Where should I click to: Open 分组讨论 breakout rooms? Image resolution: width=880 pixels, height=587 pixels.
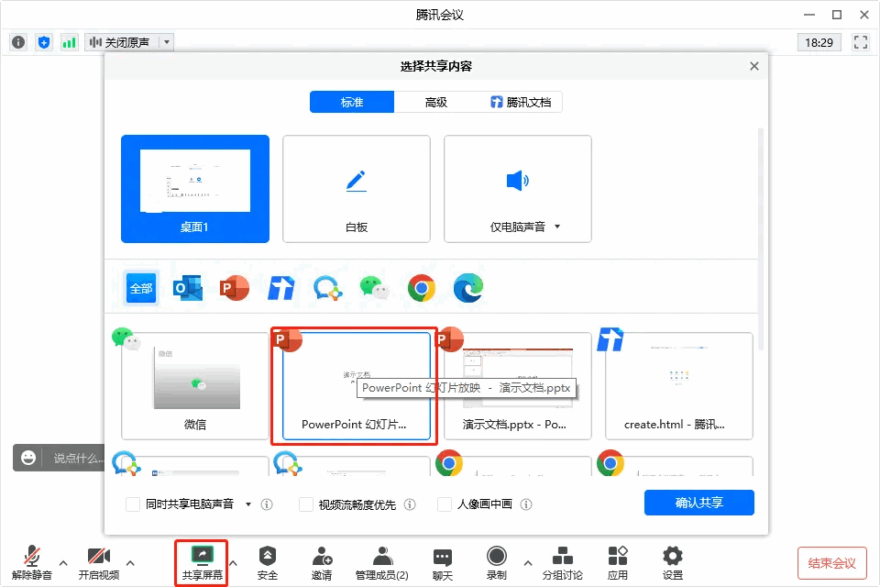pos(562,563)
